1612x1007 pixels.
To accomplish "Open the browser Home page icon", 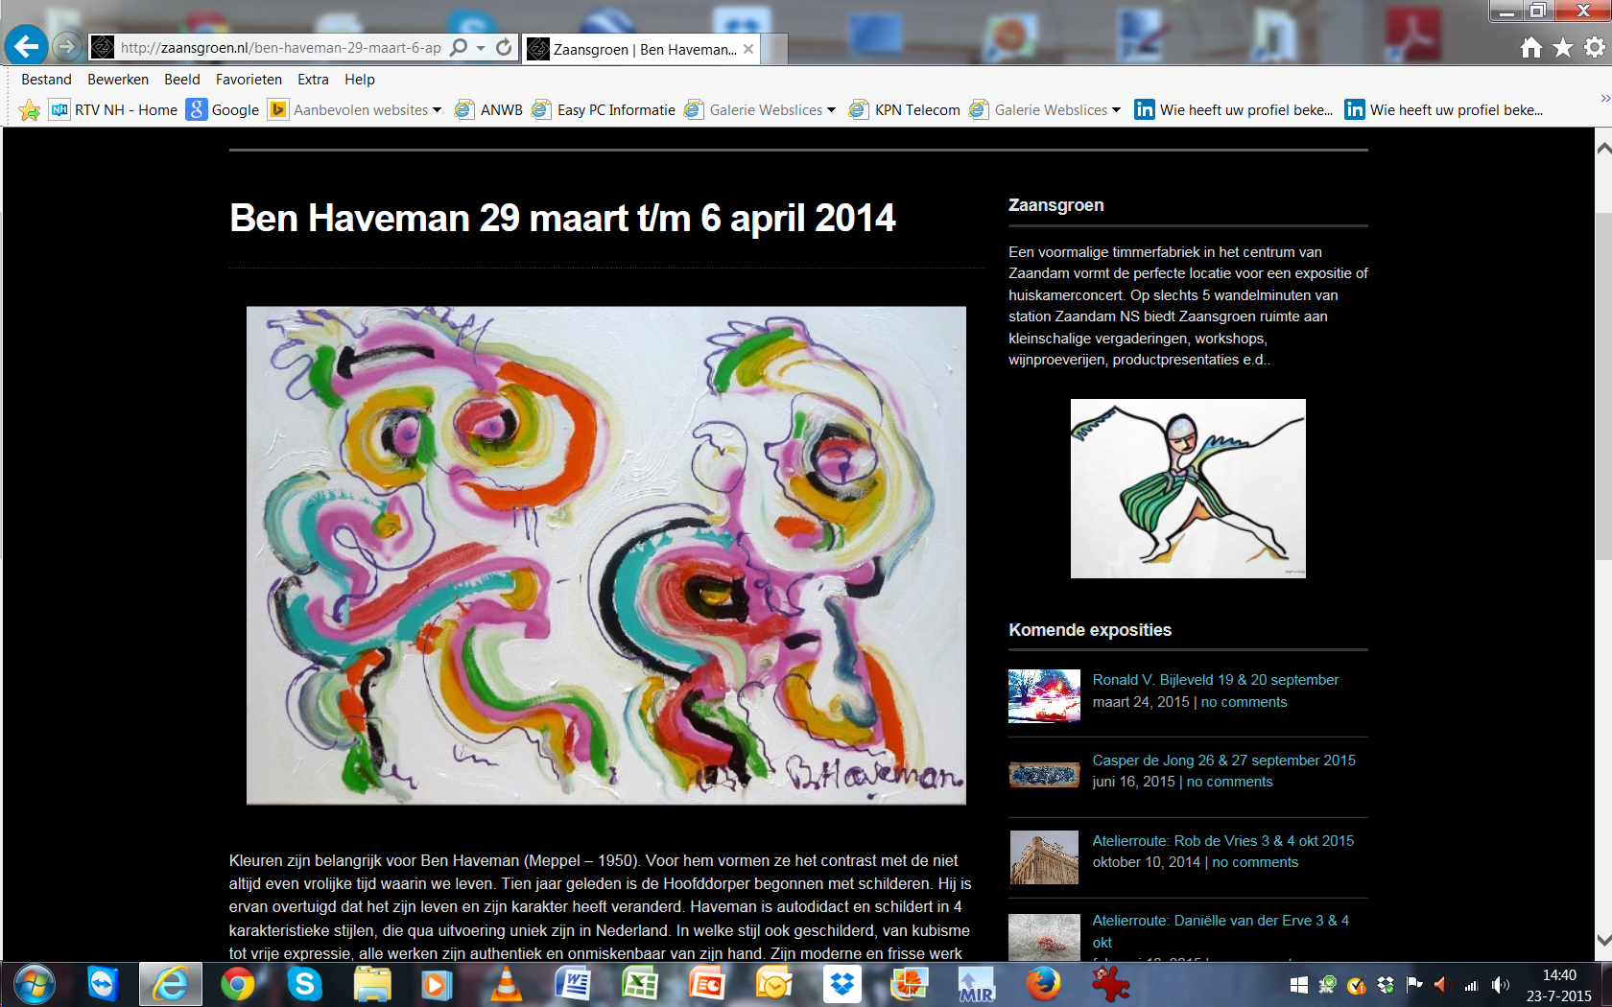I will 1531,47.
